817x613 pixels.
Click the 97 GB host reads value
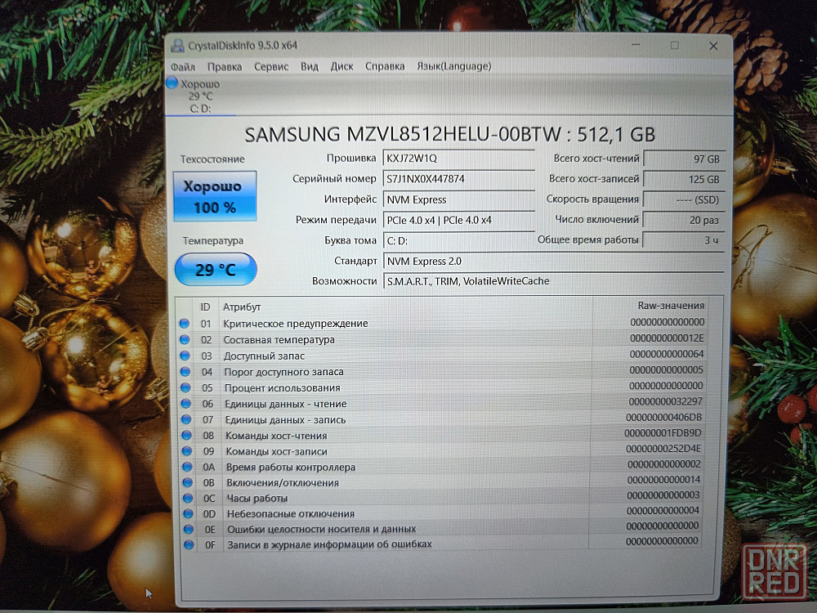[x=684, y=159]
